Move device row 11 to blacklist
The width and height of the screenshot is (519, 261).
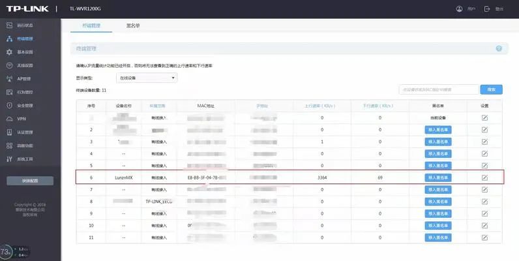coord(438,238)
